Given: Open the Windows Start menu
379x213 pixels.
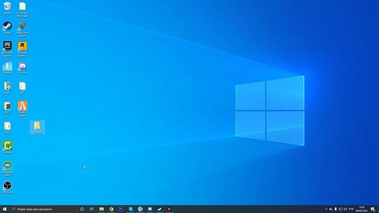Looking at the screenshot, I should click(5, 209).
